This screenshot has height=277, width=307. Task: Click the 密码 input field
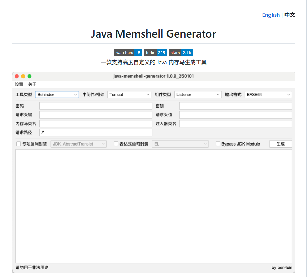pyautogui.click(x=96, y=106)
